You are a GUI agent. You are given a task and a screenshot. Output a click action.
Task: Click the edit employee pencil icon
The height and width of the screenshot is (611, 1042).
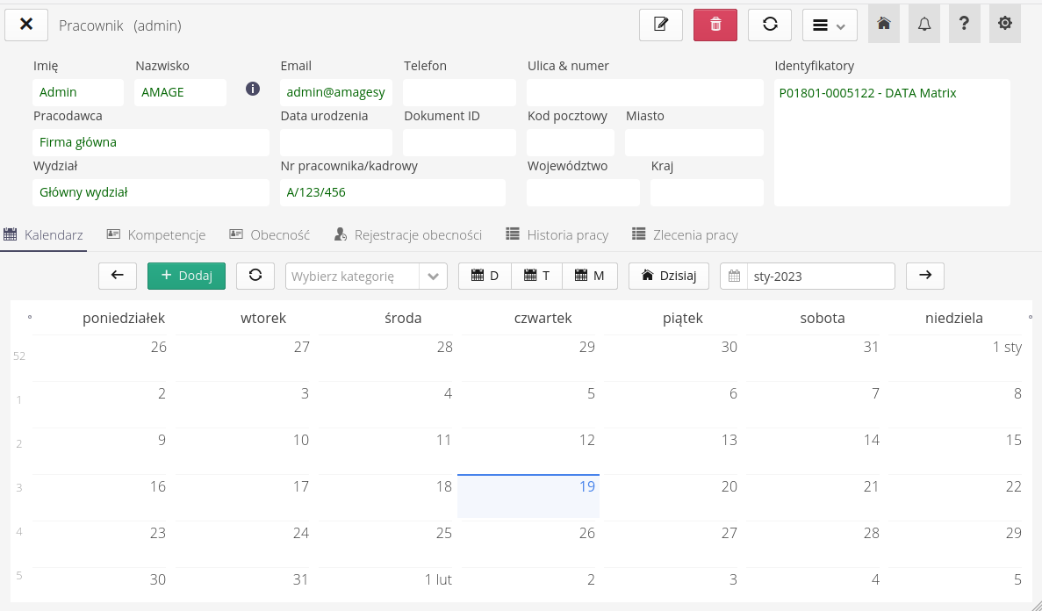[x=661, y=25]
